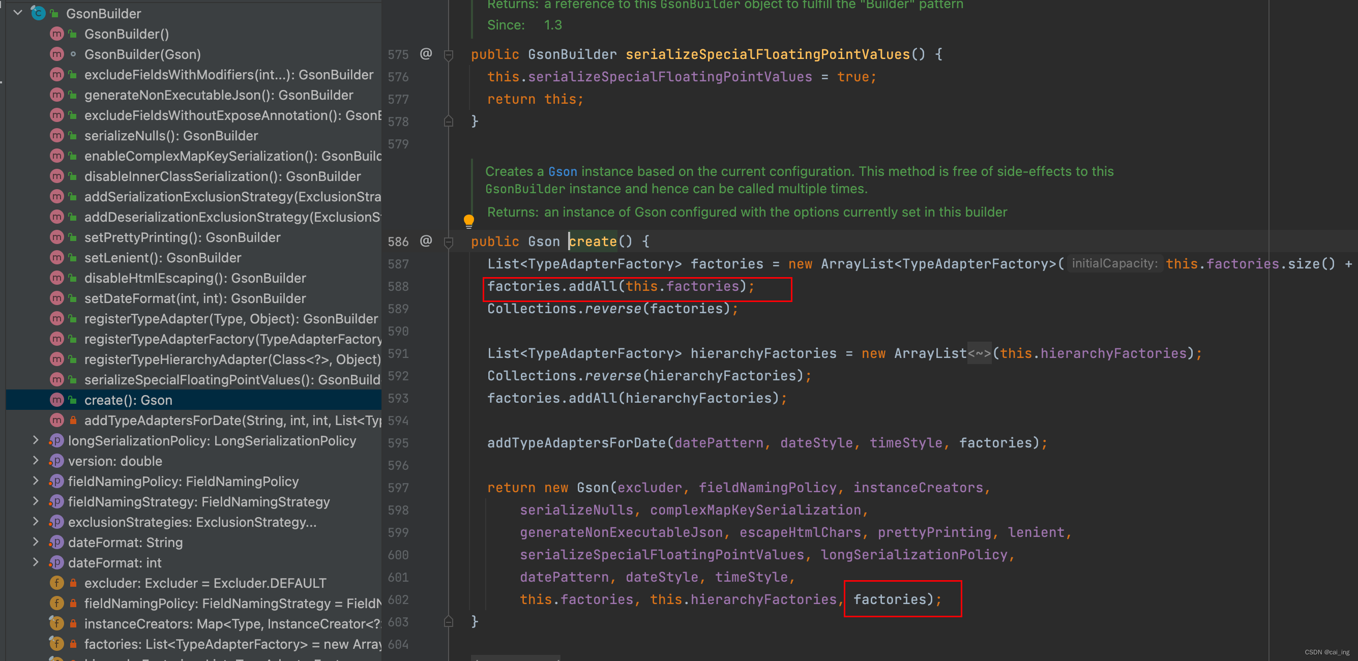
Task: Click method icon beside GsonBuilder() constructor
Action: [57, 34]
